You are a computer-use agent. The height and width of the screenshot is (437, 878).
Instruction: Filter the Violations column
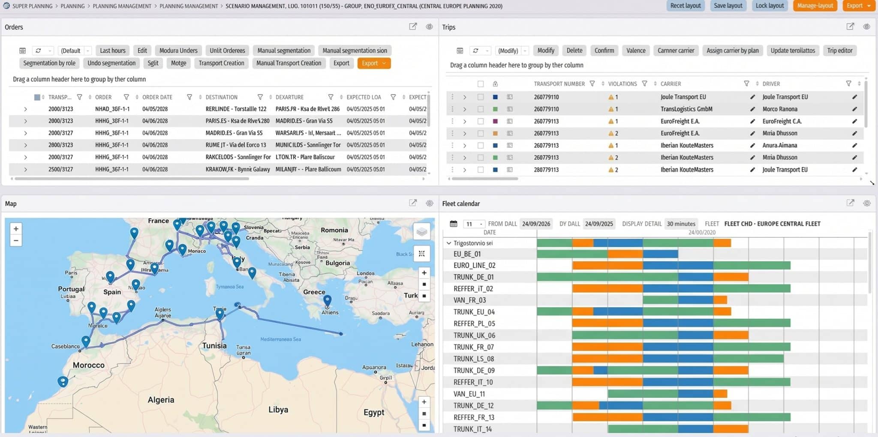[644, 84]
